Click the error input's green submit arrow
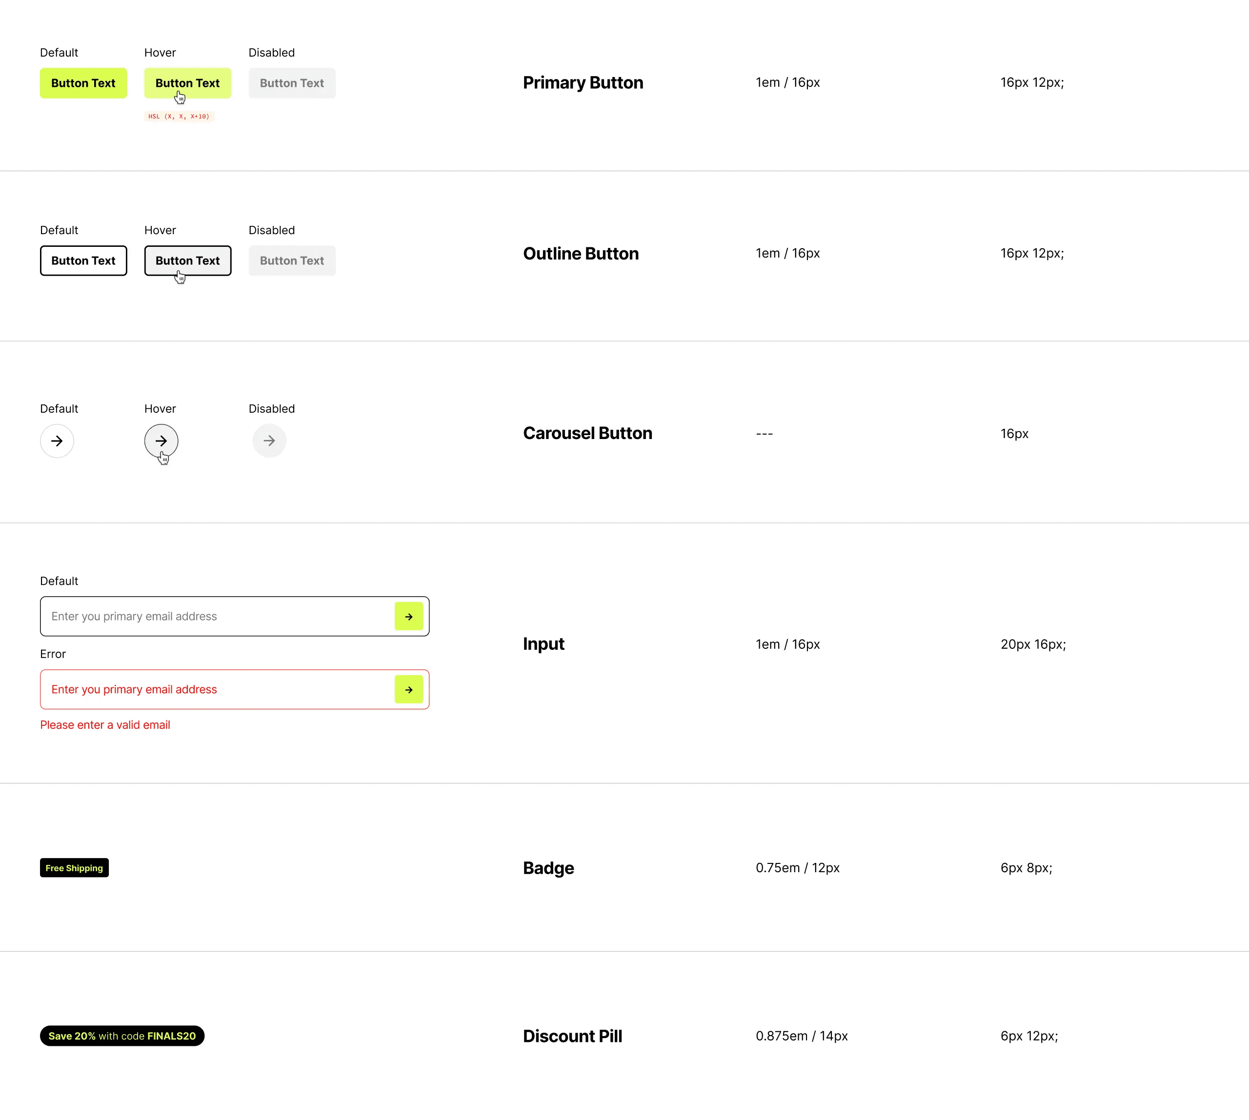 point(409,689)
